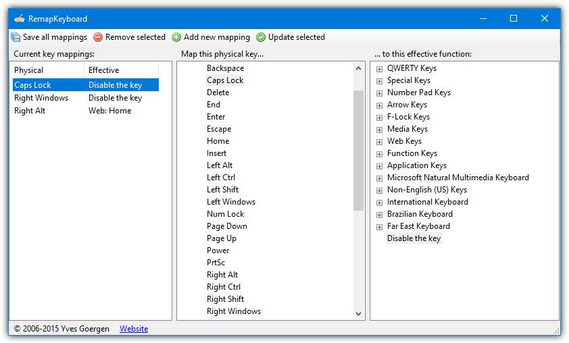Select Left Alt in physical key list

pos(220,165)
